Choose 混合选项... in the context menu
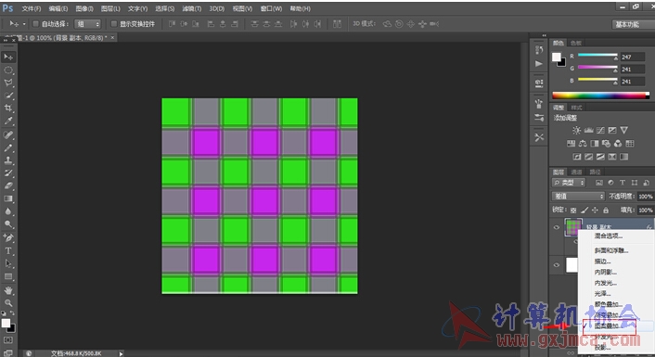Image resolution: width=655 pixels, height=357 pixels. tap(609, 236)
